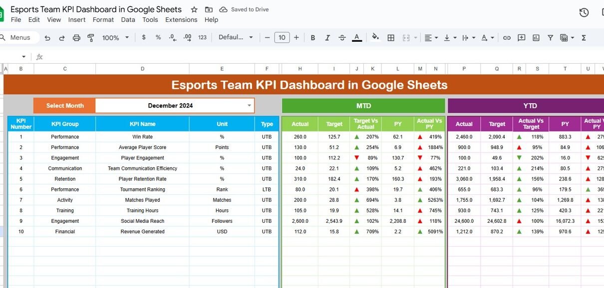Screen dimensions: 604x288
Task: Format as percent with the % icon
Action: click(158, 37)
